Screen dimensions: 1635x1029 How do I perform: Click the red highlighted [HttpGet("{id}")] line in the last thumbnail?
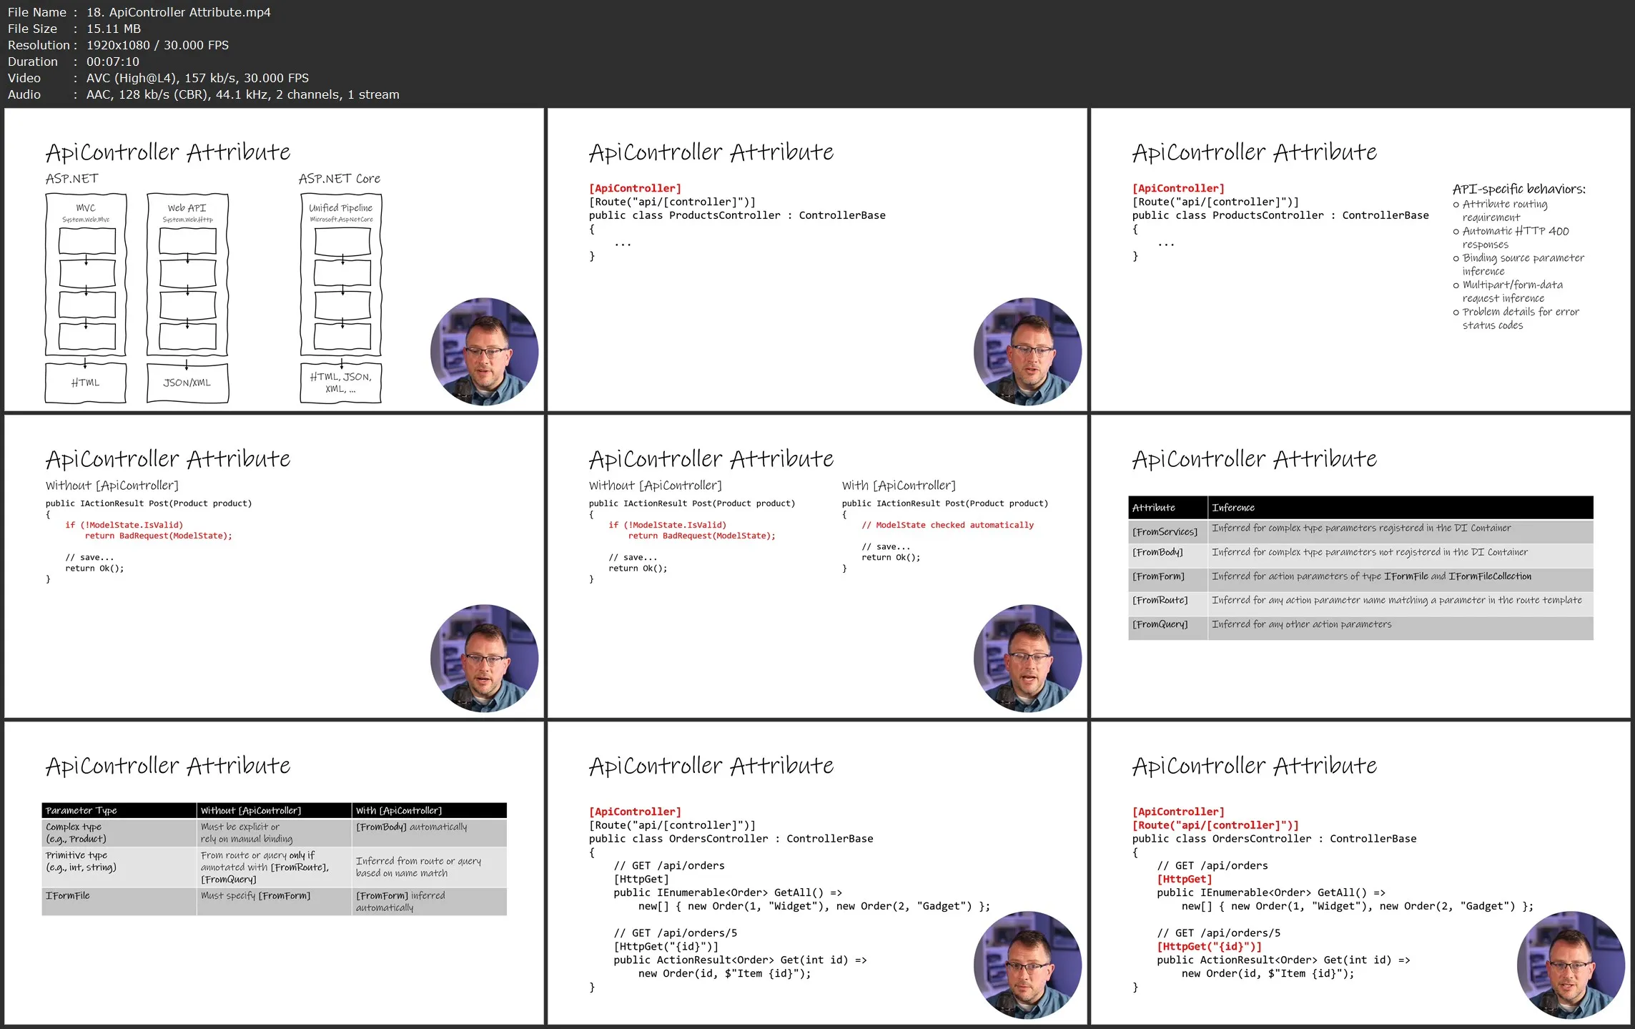1209,947
